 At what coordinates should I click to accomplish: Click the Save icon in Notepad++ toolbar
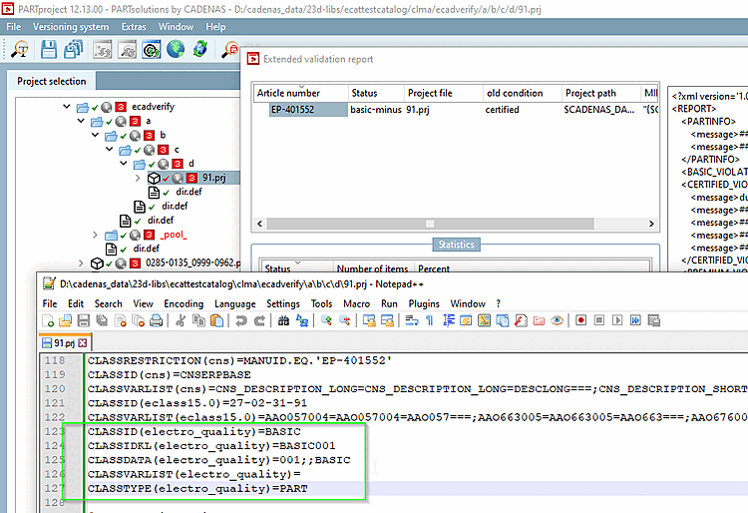pos(84,320)
